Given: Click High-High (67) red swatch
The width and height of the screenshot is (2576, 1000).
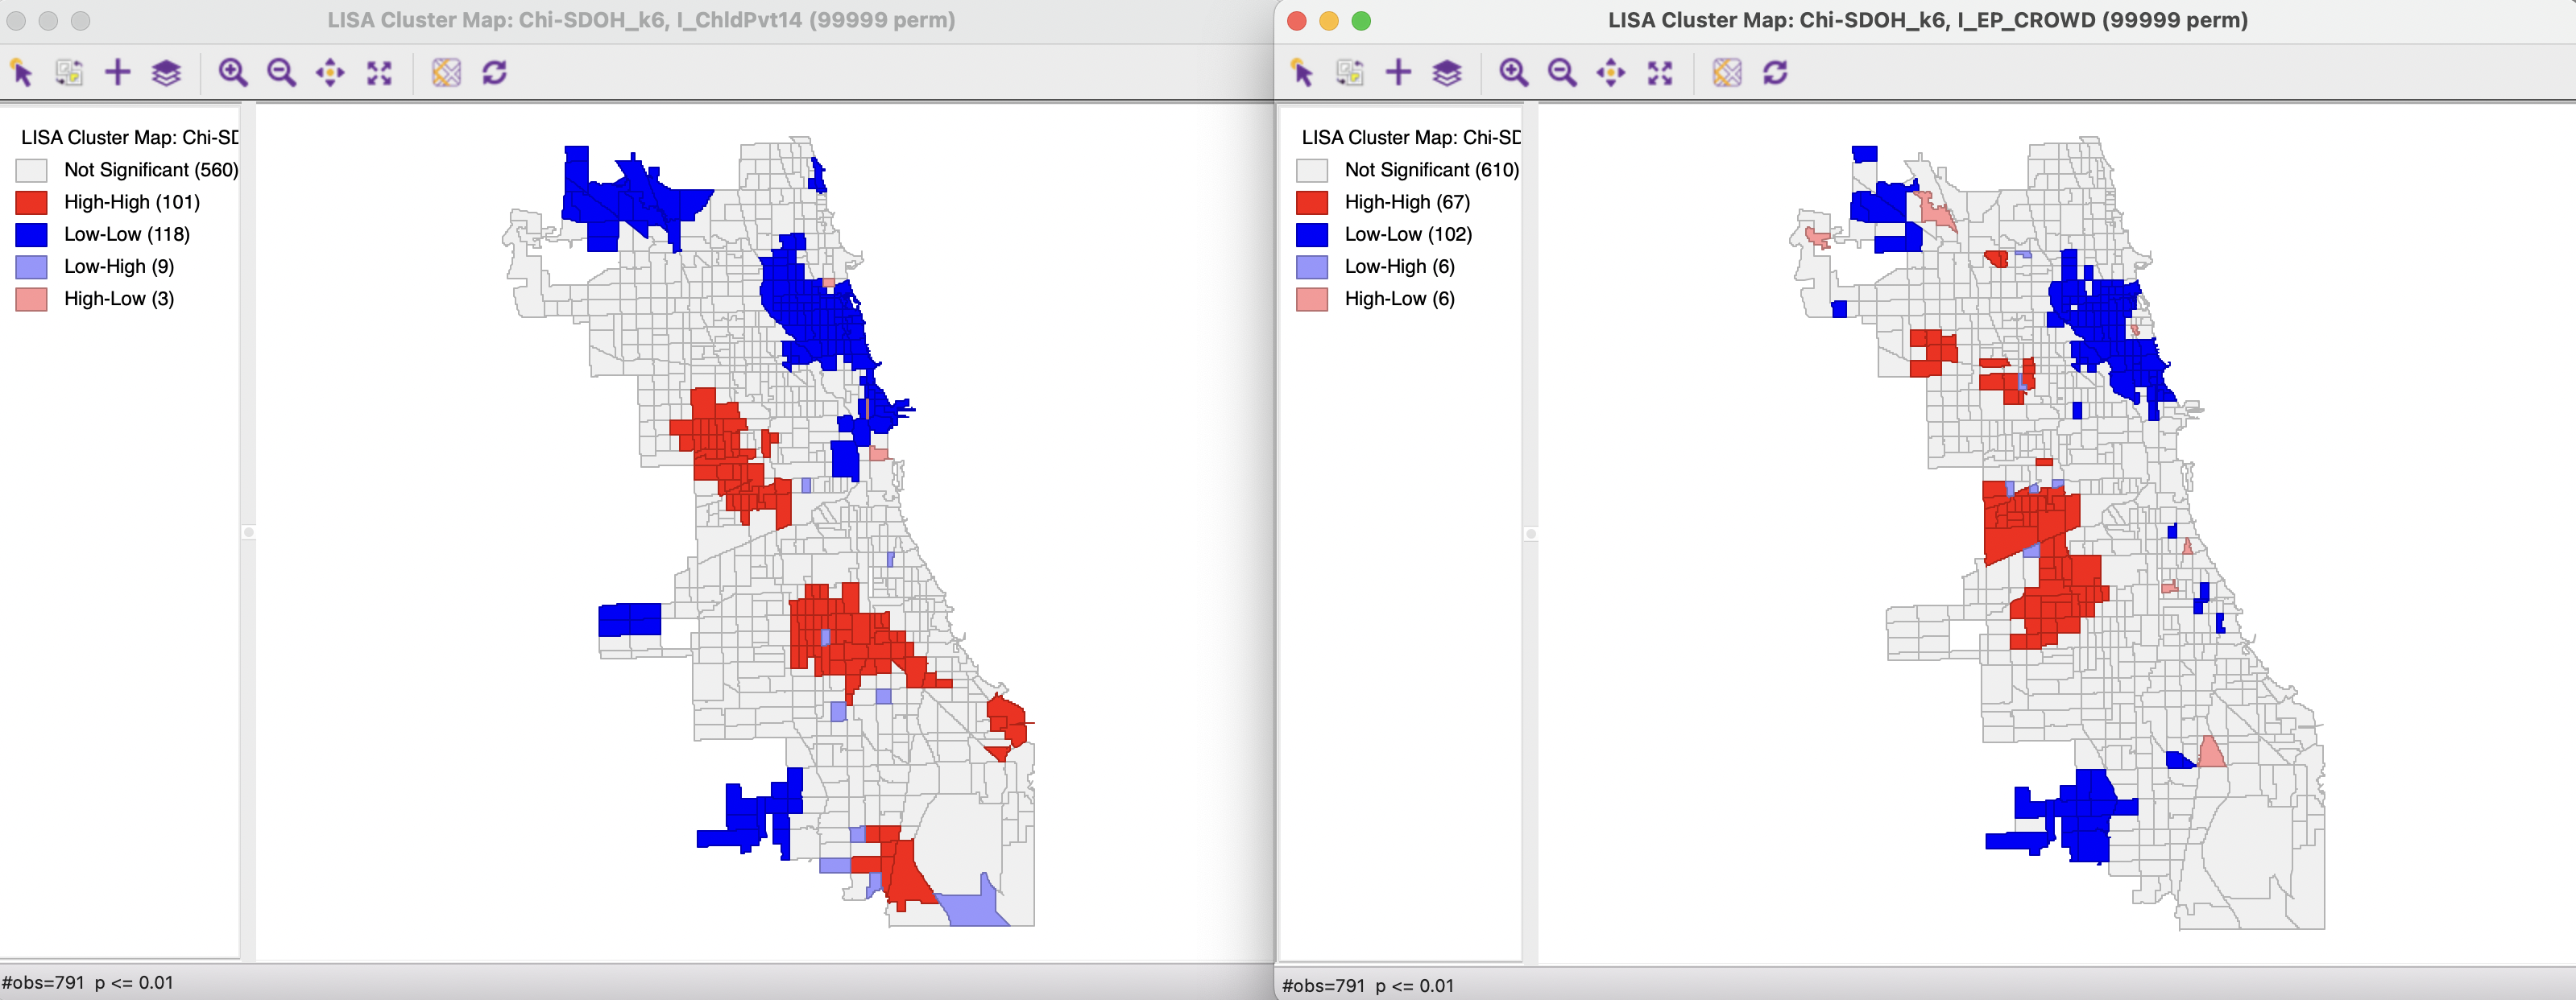Looking at the screenshot, I should click(1312, 203).
